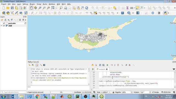Viewport: 176px width, 99px height.
Task: Open the Raster menu
Action: [45, 4]
